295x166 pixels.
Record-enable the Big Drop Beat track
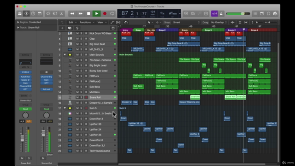(86, 44)
